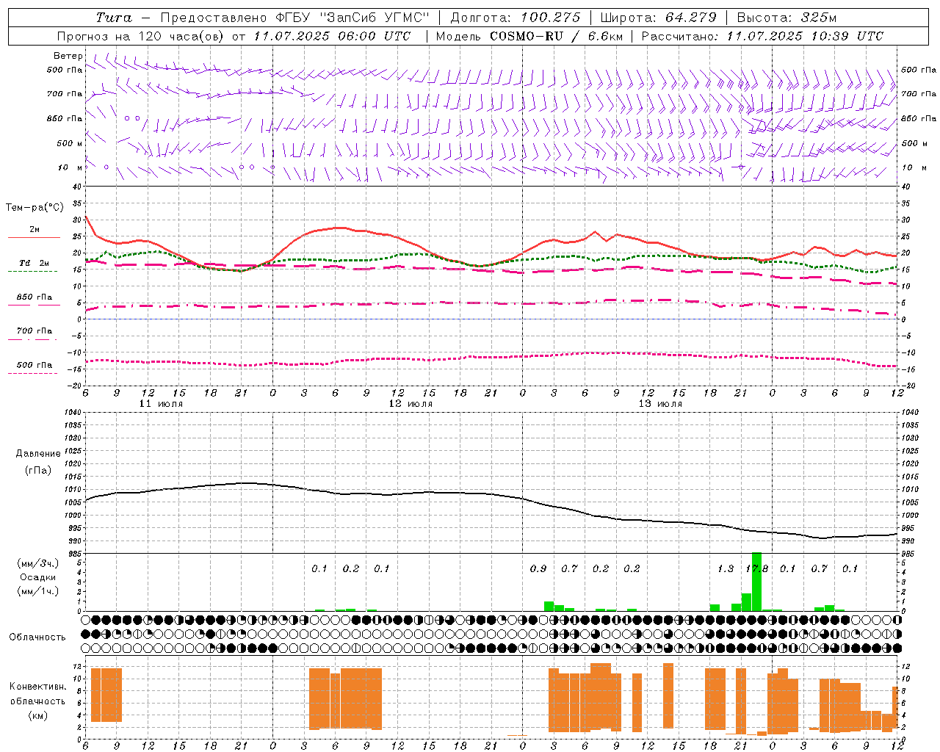The width and height of the screenshot is (940, 752).
Task: Click the "Конвективн." convective cloud label
Action: (37, 687)
